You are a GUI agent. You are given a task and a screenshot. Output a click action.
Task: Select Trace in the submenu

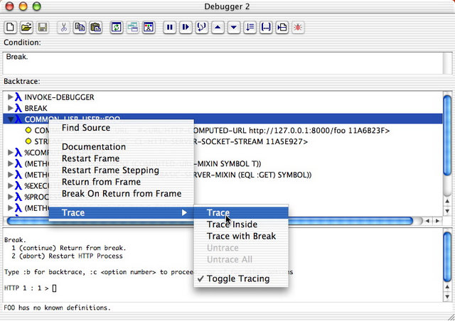click(x=241, y=213)
